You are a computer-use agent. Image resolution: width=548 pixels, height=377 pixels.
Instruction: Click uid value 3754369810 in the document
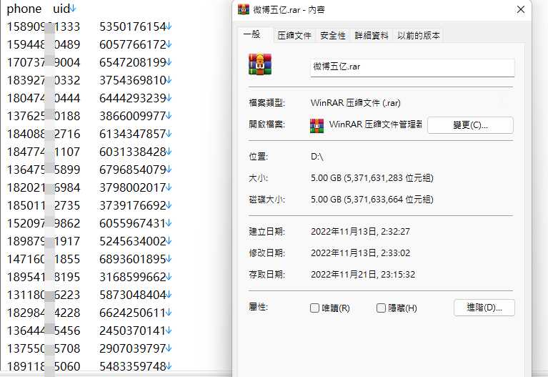tap(132, 80)
